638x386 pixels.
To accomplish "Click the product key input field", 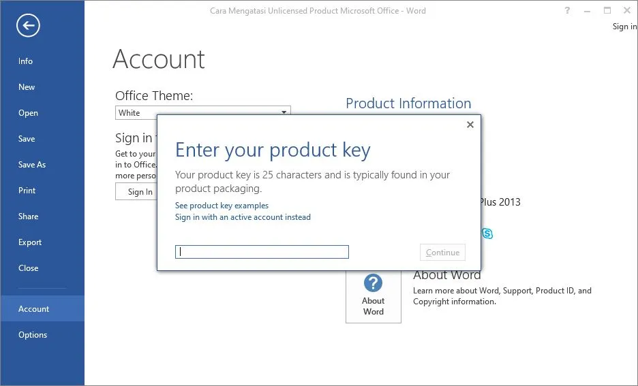I will pos(262,252).
